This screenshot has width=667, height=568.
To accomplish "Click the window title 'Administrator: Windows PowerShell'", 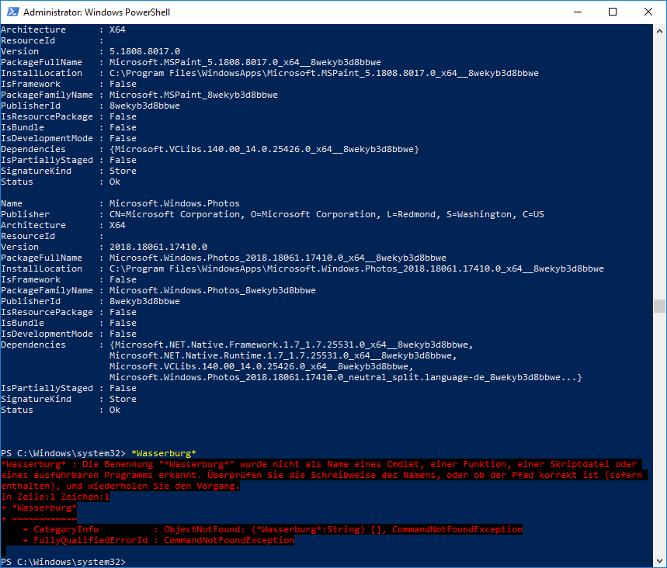I will [x=96, y=12].
